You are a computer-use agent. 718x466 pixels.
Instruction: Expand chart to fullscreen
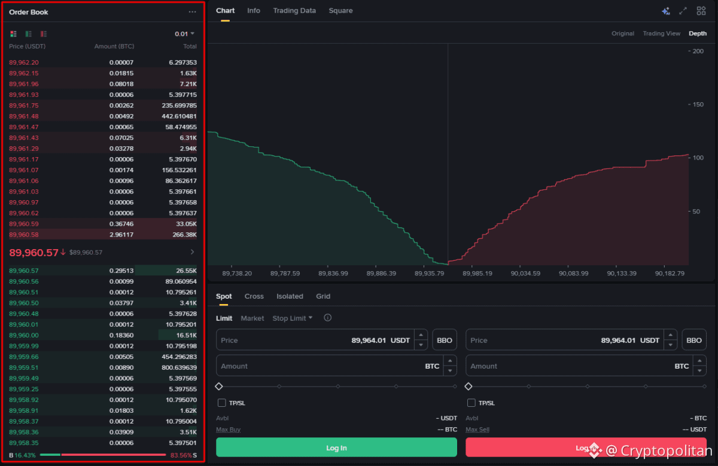click(683, 11)
